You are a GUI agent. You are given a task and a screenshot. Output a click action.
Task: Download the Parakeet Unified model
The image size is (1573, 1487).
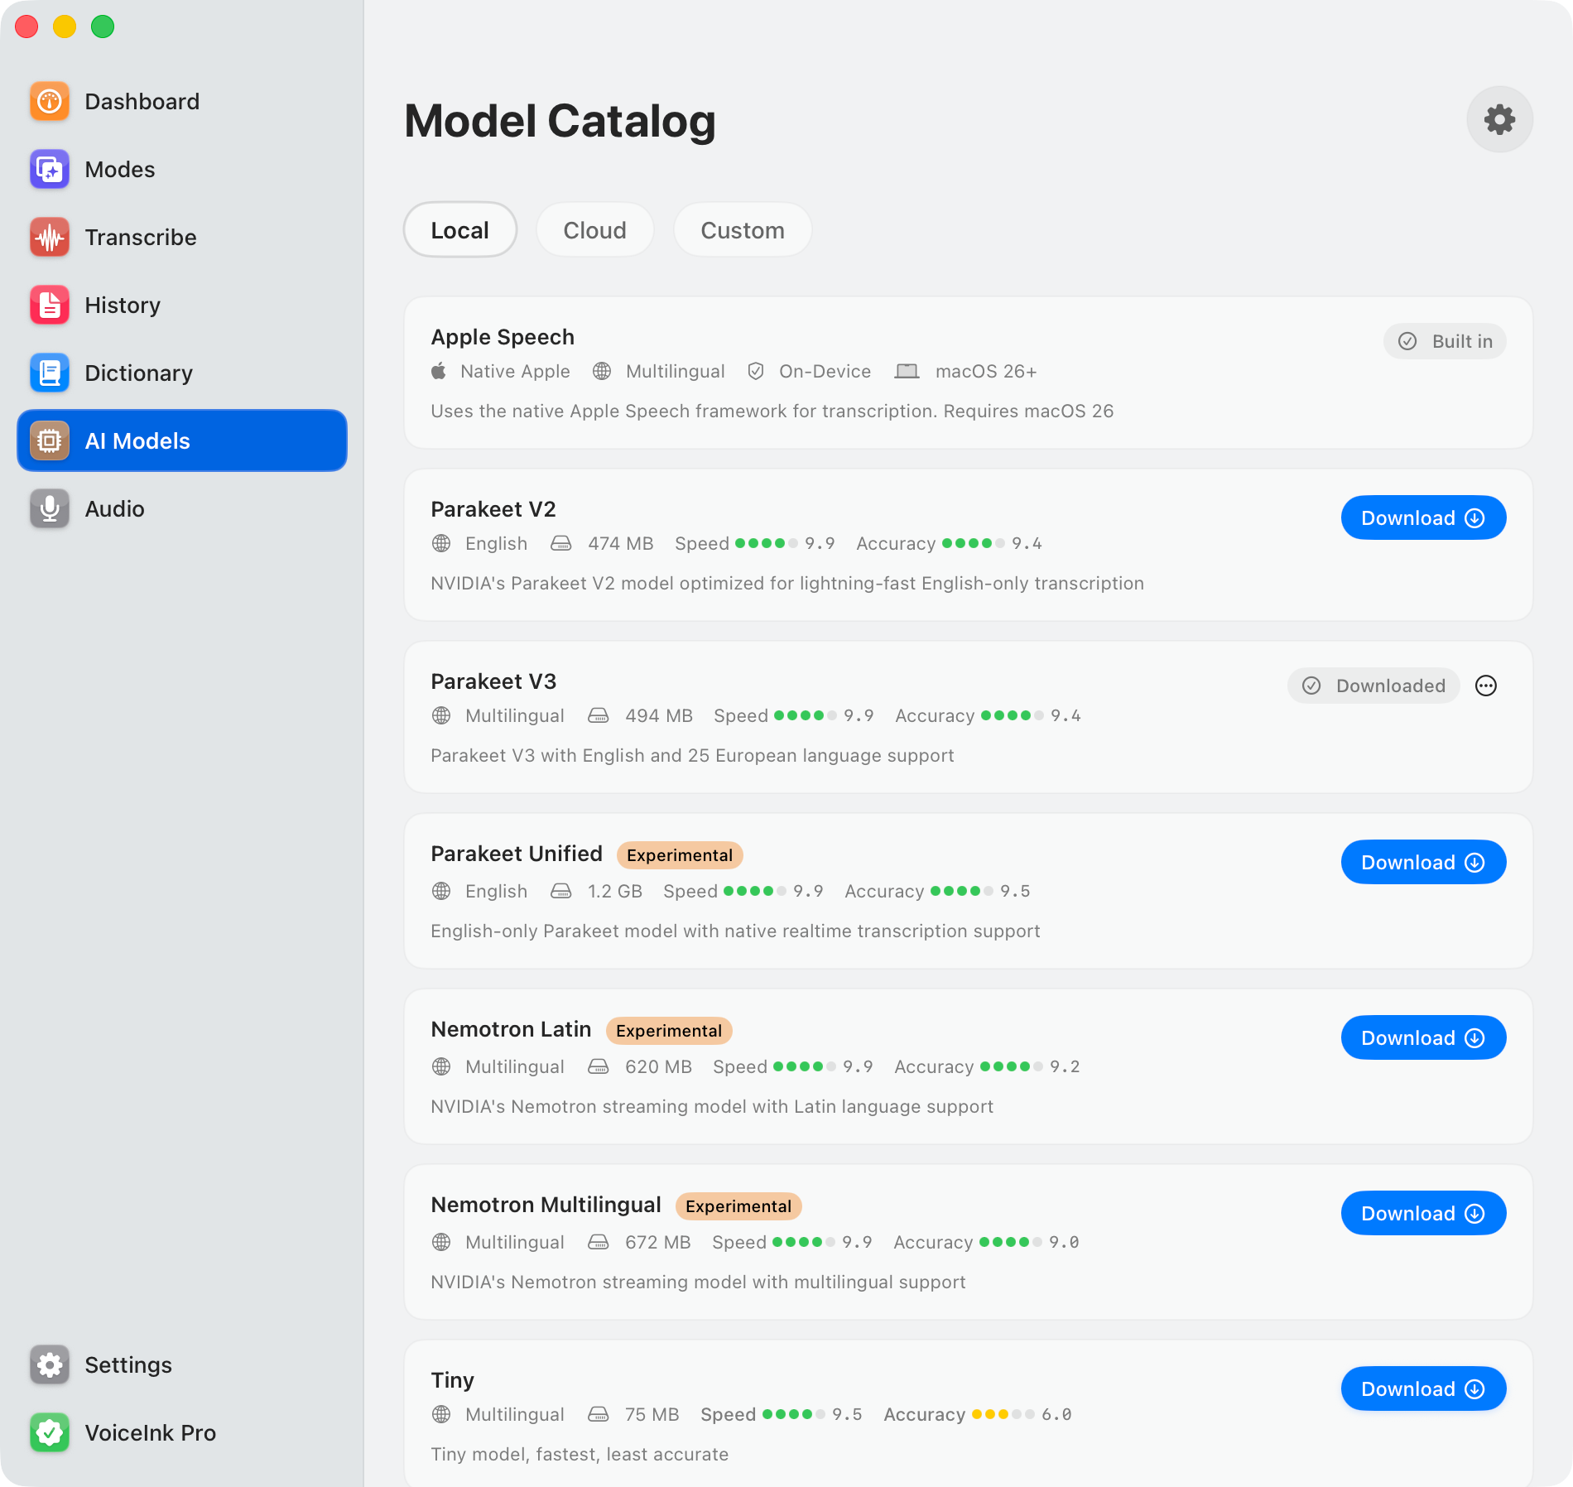coord(1423,862)
